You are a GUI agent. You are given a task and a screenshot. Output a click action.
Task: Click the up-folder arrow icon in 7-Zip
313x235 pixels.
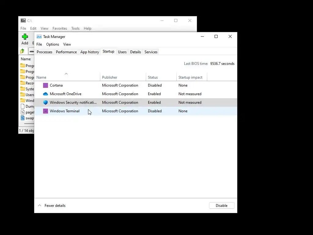[x=22, y=51]
